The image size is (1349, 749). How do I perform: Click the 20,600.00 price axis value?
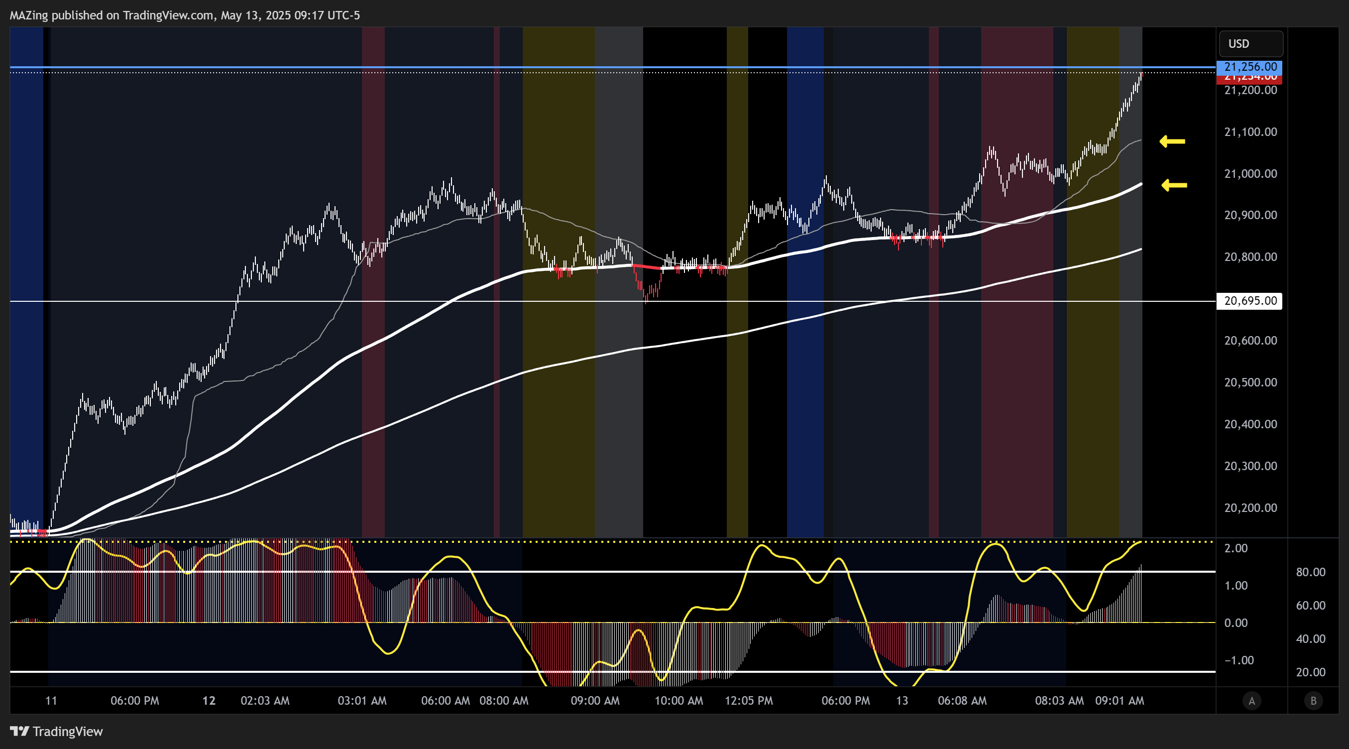pyautogui.click(x=1250, y=341)
